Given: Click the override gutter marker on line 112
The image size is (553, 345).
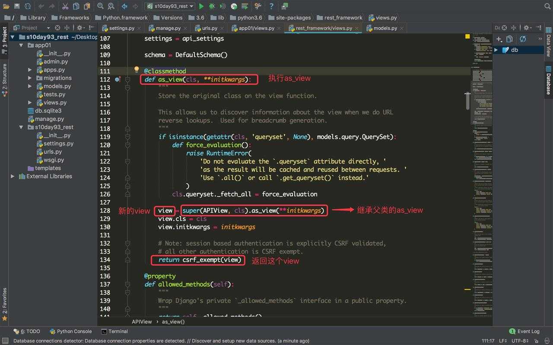Looking at the screenshot, I should coord(118,79).
